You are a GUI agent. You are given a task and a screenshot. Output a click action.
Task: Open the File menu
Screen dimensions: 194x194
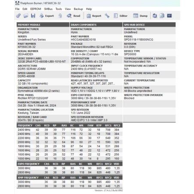coord(17,9)
